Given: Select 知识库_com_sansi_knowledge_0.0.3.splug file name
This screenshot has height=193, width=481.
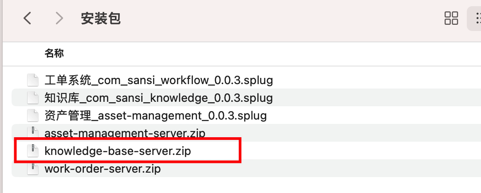Looking at the screenshot, I should [x=158, y=98].
